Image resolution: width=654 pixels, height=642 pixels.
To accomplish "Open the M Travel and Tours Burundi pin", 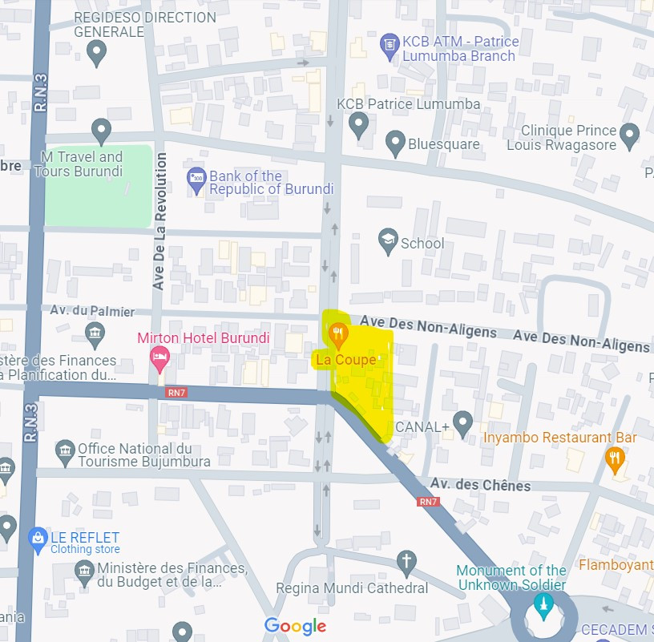I will [x=101, y=131].
